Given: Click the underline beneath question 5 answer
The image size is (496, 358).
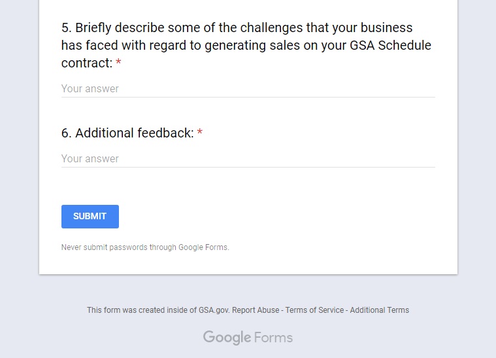Looking at the screenshot, I should point(248,98).
